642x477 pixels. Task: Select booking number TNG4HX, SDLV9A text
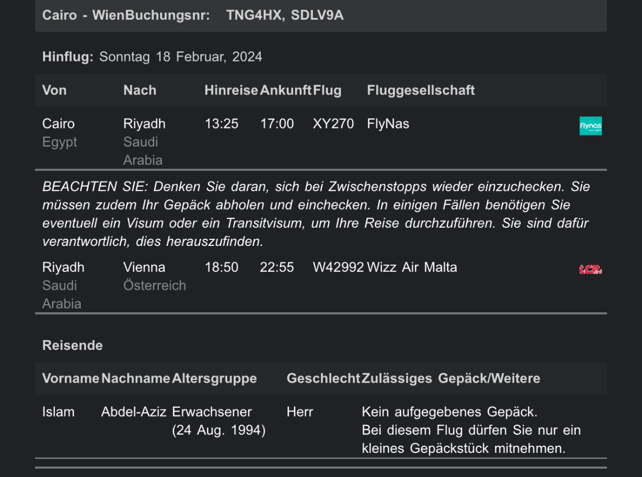[285, 15]
